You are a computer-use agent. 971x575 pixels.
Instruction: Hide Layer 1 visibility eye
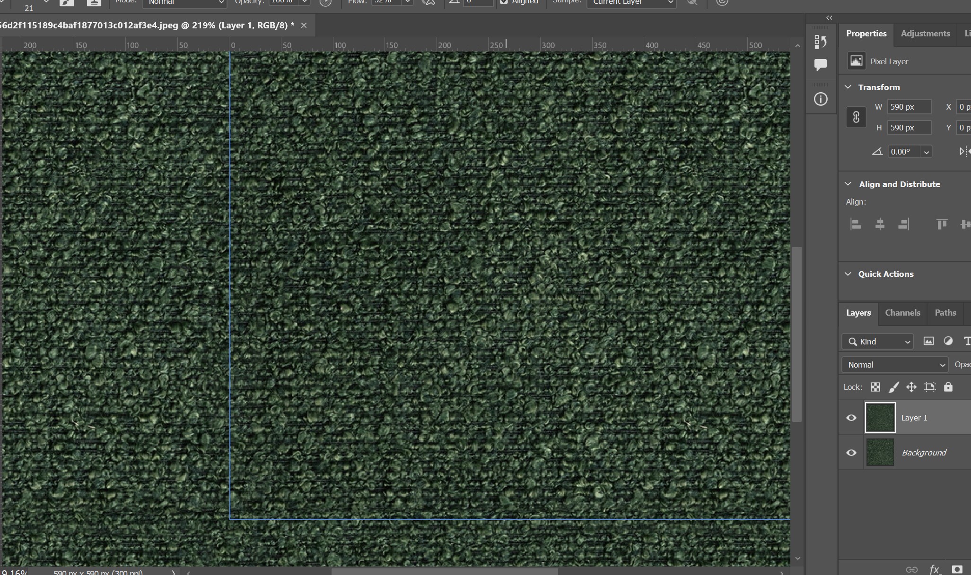pyautogui.click(x=851, y=418)
